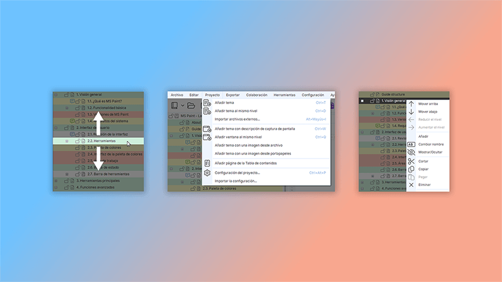The image size is (502, 282).
Task: Click the scissors icon for Cortar
Action: 412,161
